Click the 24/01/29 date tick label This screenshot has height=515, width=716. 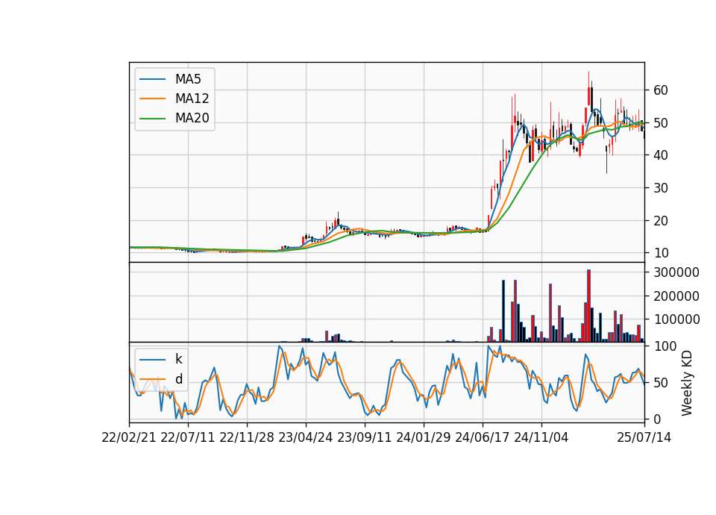pyautogui.click(x=424, y=437)
